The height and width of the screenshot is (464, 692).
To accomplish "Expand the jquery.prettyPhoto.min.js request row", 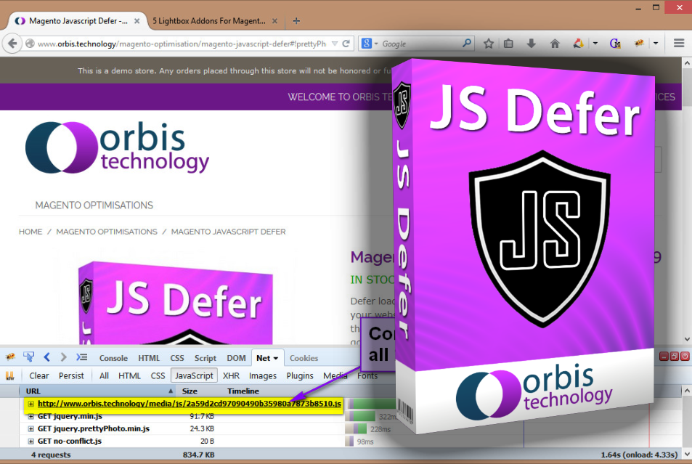I will pyautogui.click(x=31, y=428).
